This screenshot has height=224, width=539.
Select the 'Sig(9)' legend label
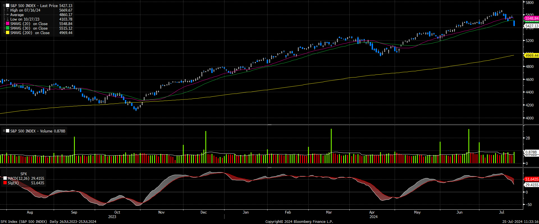pos(13,183)
